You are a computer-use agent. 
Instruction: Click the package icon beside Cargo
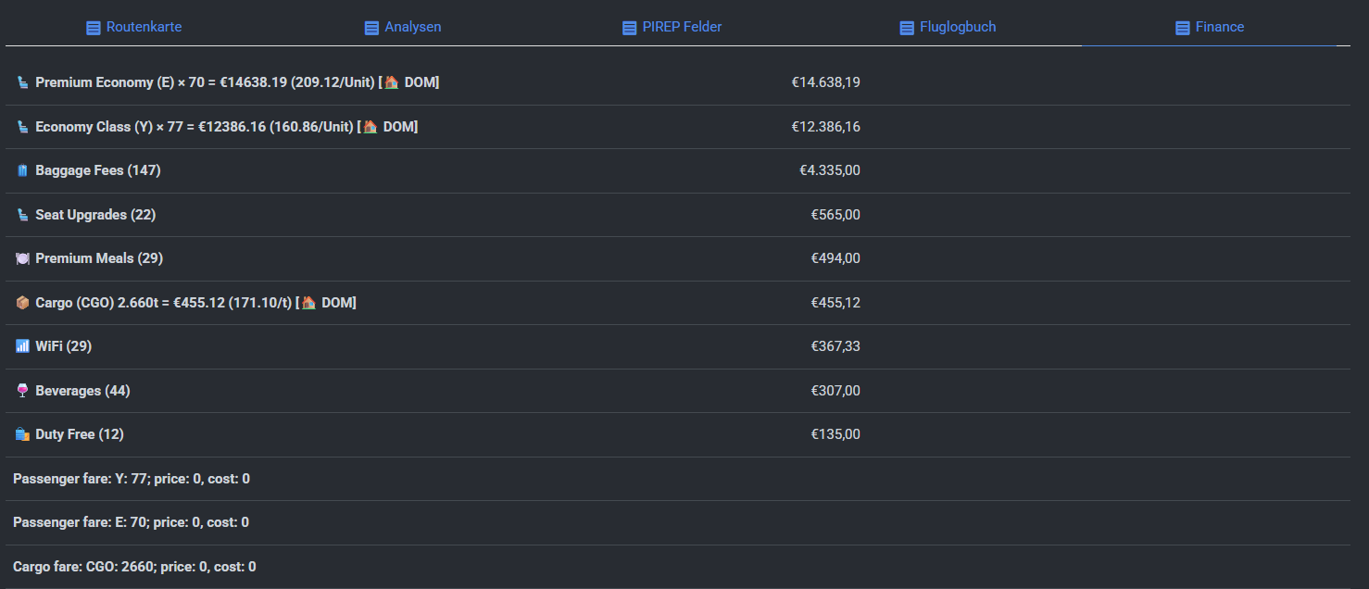(22, 303)
